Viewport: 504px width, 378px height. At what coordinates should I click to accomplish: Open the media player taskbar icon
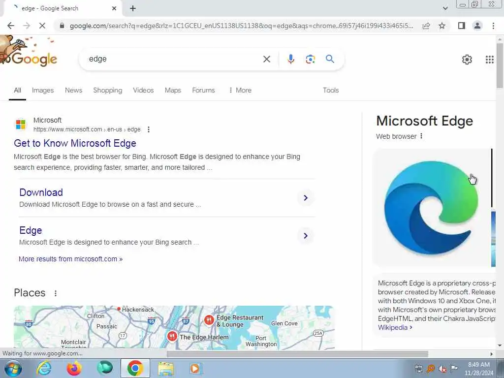(195, 368)
